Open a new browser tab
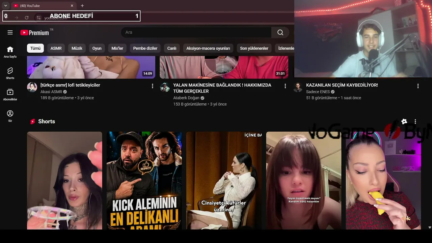 (82, 6)
